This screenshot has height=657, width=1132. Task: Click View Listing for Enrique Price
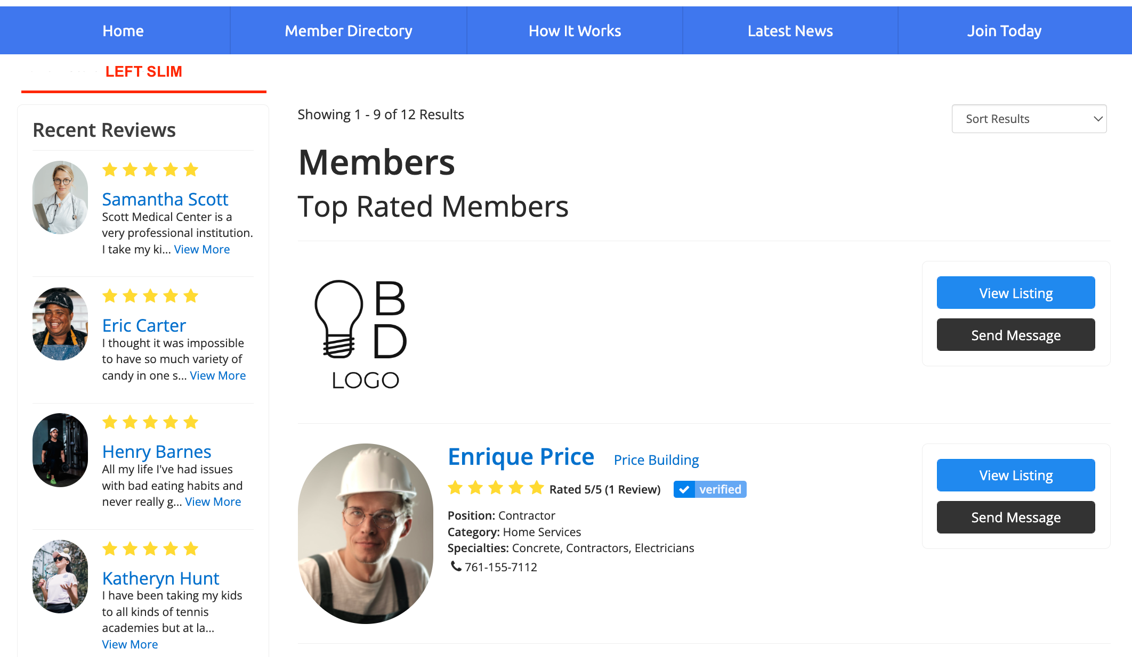click(x=1015, y=475)
